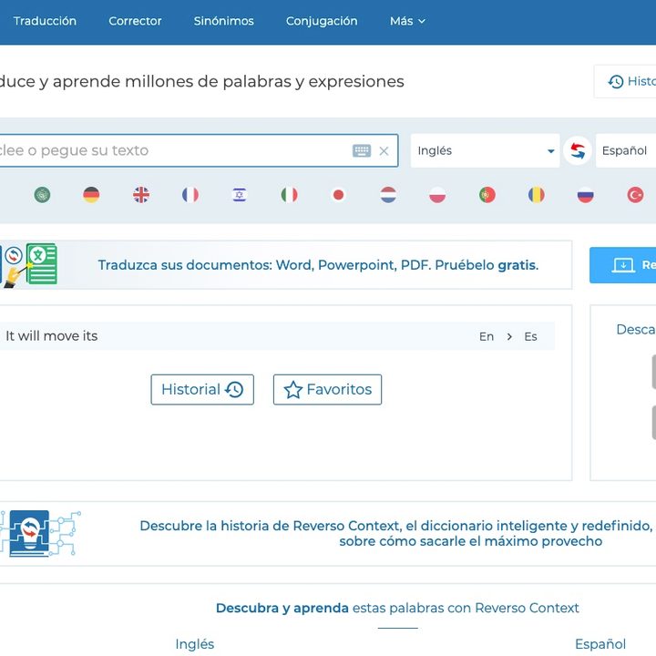The image size is (656, 656).
Task: Open the Español target language dropdown
Action: tap(625, 151)
